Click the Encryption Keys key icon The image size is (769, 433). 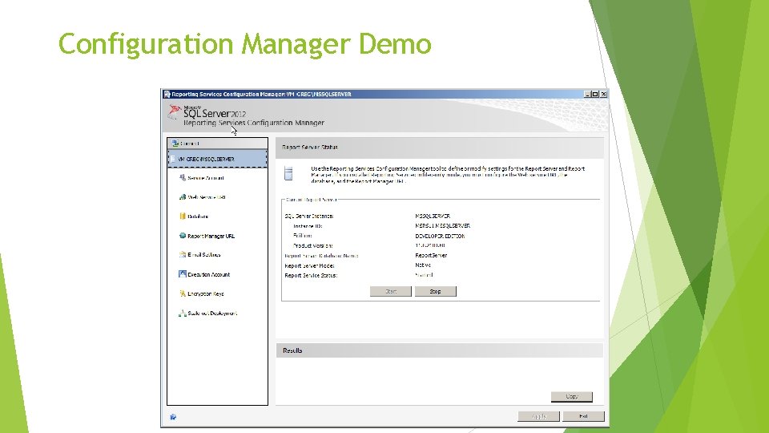tap(183, 293)
